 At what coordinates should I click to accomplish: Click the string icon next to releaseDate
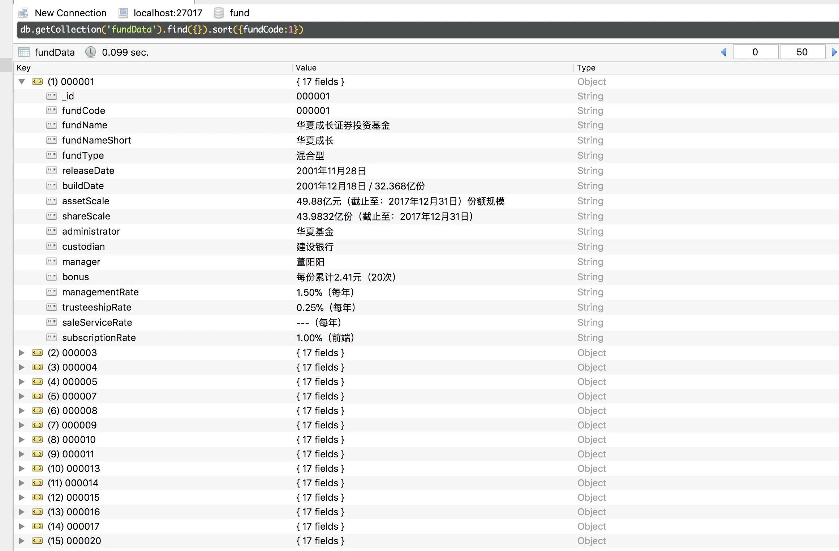pos(52,170)
